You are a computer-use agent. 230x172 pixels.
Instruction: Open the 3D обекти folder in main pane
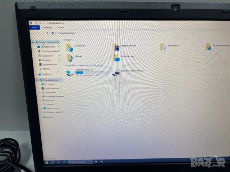coord(75,48)
